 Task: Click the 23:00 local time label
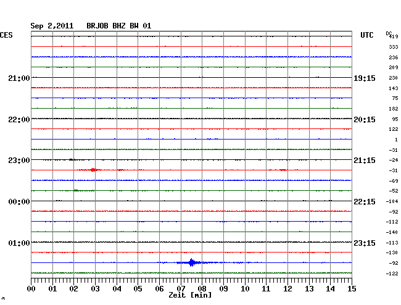point(19,161)
